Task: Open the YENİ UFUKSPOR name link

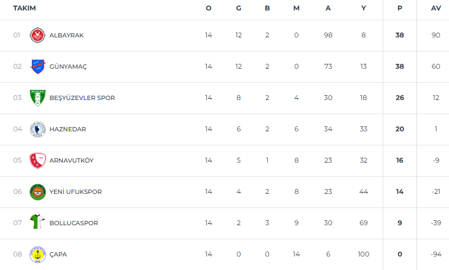Action: click(x=76, y=192)
